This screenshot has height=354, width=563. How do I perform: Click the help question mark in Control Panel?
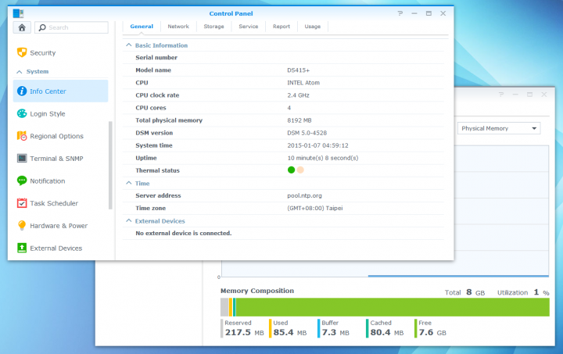(x=400, y=13)
